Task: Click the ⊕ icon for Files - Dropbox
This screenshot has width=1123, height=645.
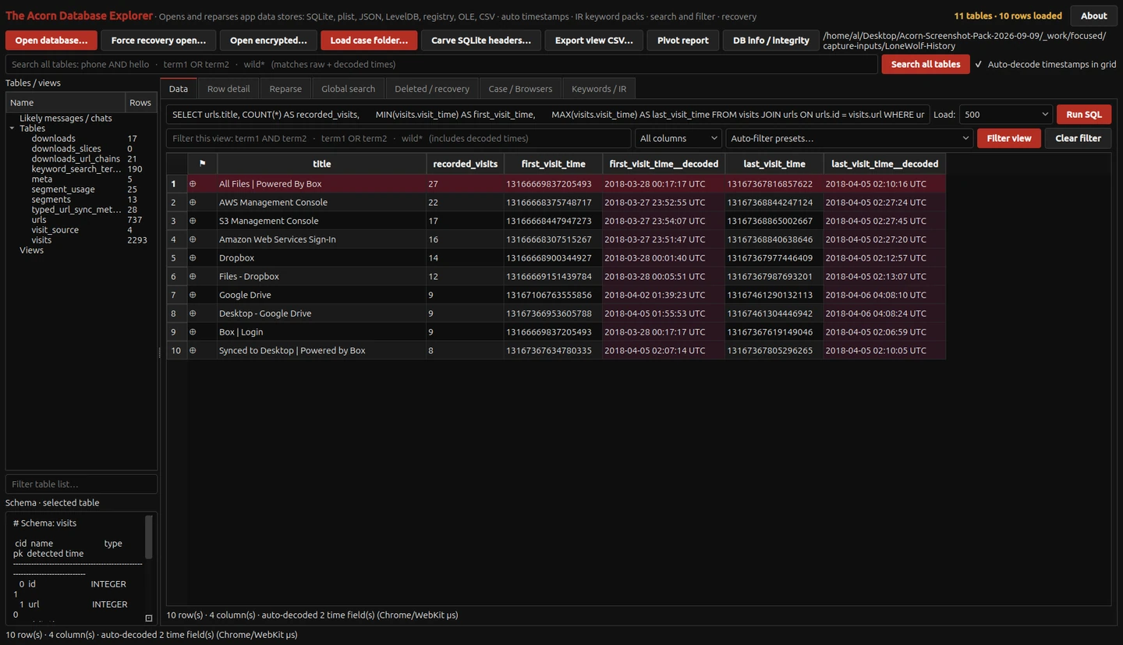Action: pyautogui.click(x=193, y=276)
